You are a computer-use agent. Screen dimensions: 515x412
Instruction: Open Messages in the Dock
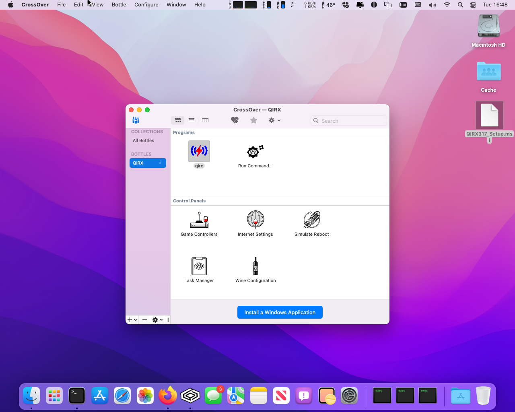[x=213, y=396]
